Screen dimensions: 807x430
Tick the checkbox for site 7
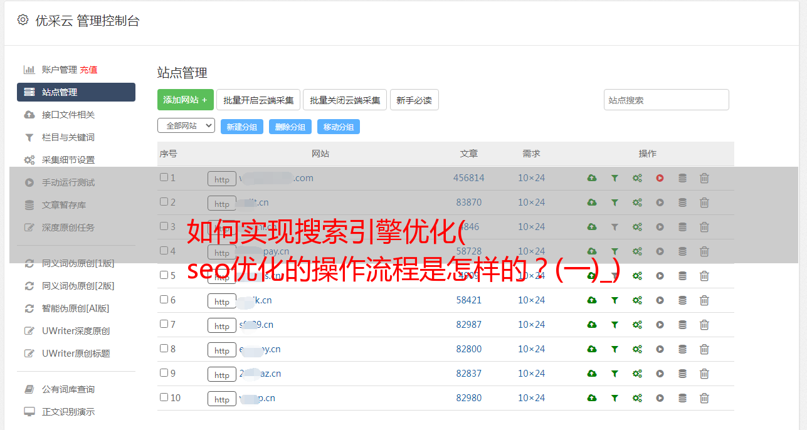pyautogui.click(x=164, y=324)
